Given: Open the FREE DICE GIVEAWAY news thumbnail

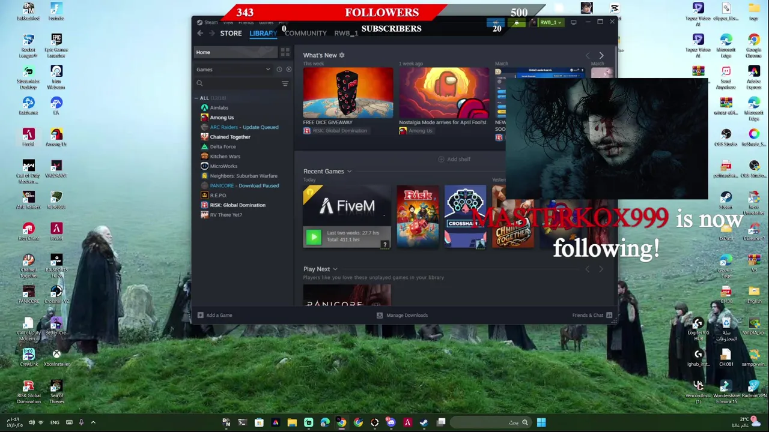Looking at the screenshot, I should [x=348, y=93].
